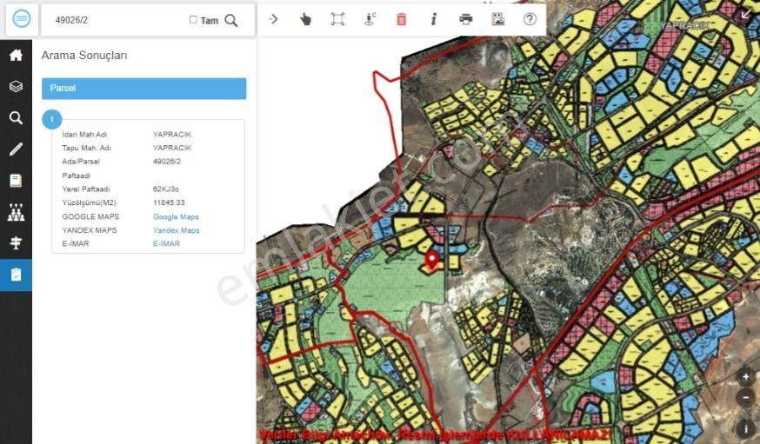The width and height of the screenshot is (760, 444).
Task: Click the Yerel Paftaadı value 62KJ3c
Action: pos(166,189)
